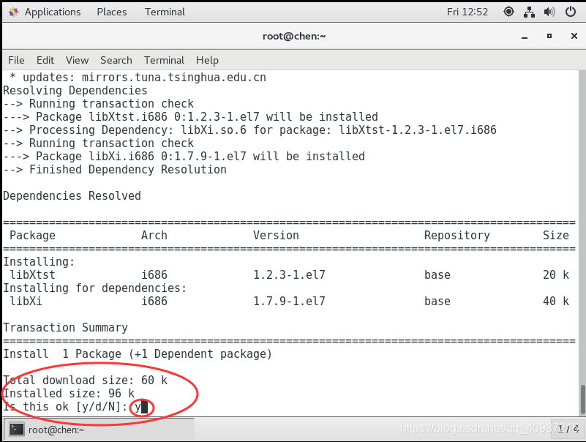Open the Places menu
Screen dimensions: 586x442
pyautogui.click(x=111, y=12)
